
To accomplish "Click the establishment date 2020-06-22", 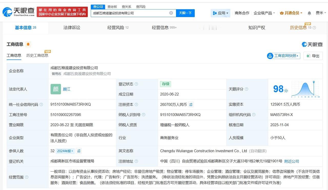I will point(169,94).
